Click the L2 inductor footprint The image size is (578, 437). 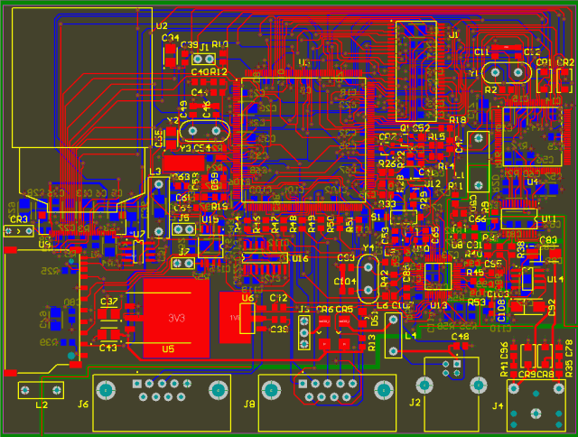click(x=41, y=390)
